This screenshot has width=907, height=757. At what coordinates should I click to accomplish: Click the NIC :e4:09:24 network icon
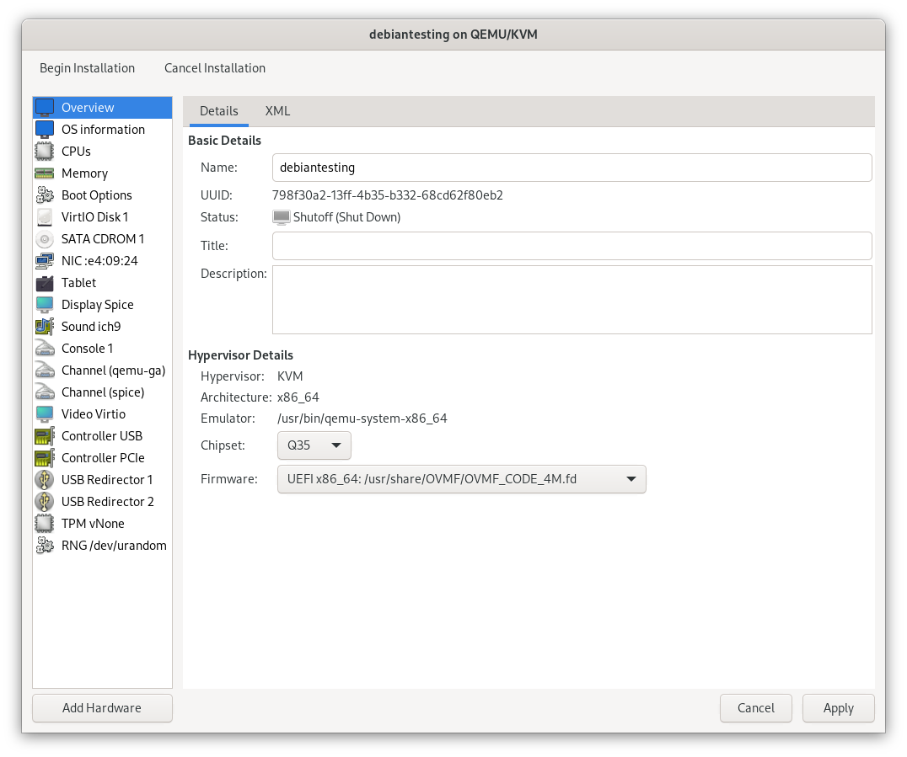click(x=45, y=261)
